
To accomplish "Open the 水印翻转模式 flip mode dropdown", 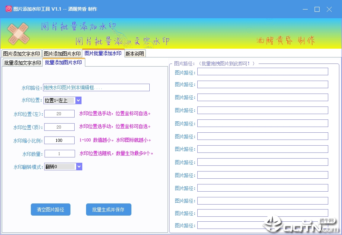I will pos(78,166).
